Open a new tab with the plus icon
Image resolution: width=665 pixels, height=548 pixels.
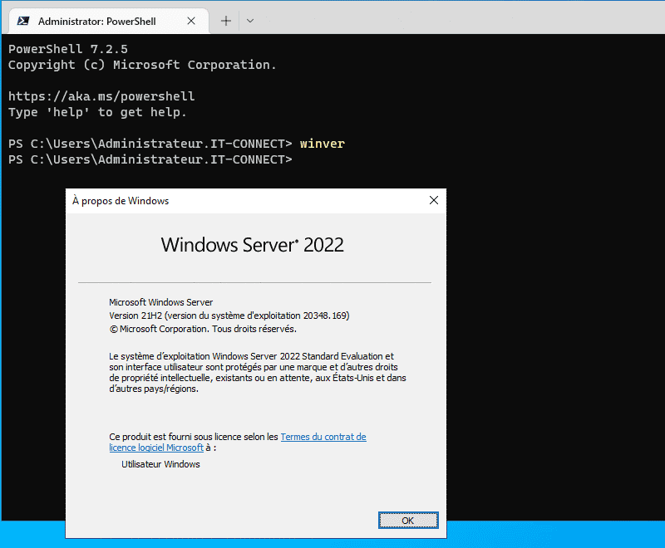[225, 20]
